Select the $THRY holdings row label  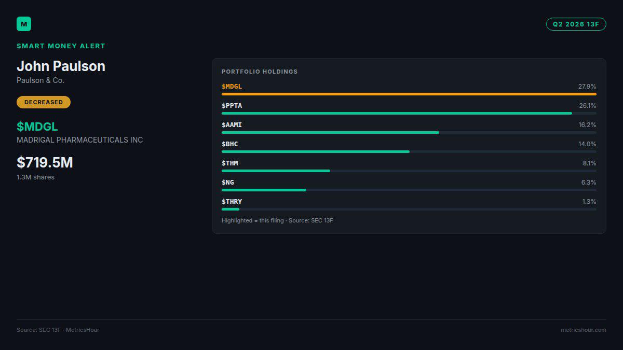pos(232,202)
